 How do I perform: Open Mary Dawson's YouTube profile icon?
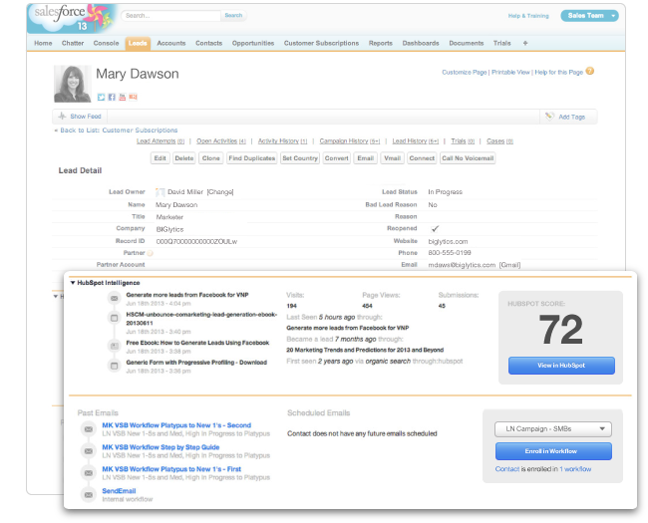click(x=123, y=97)
